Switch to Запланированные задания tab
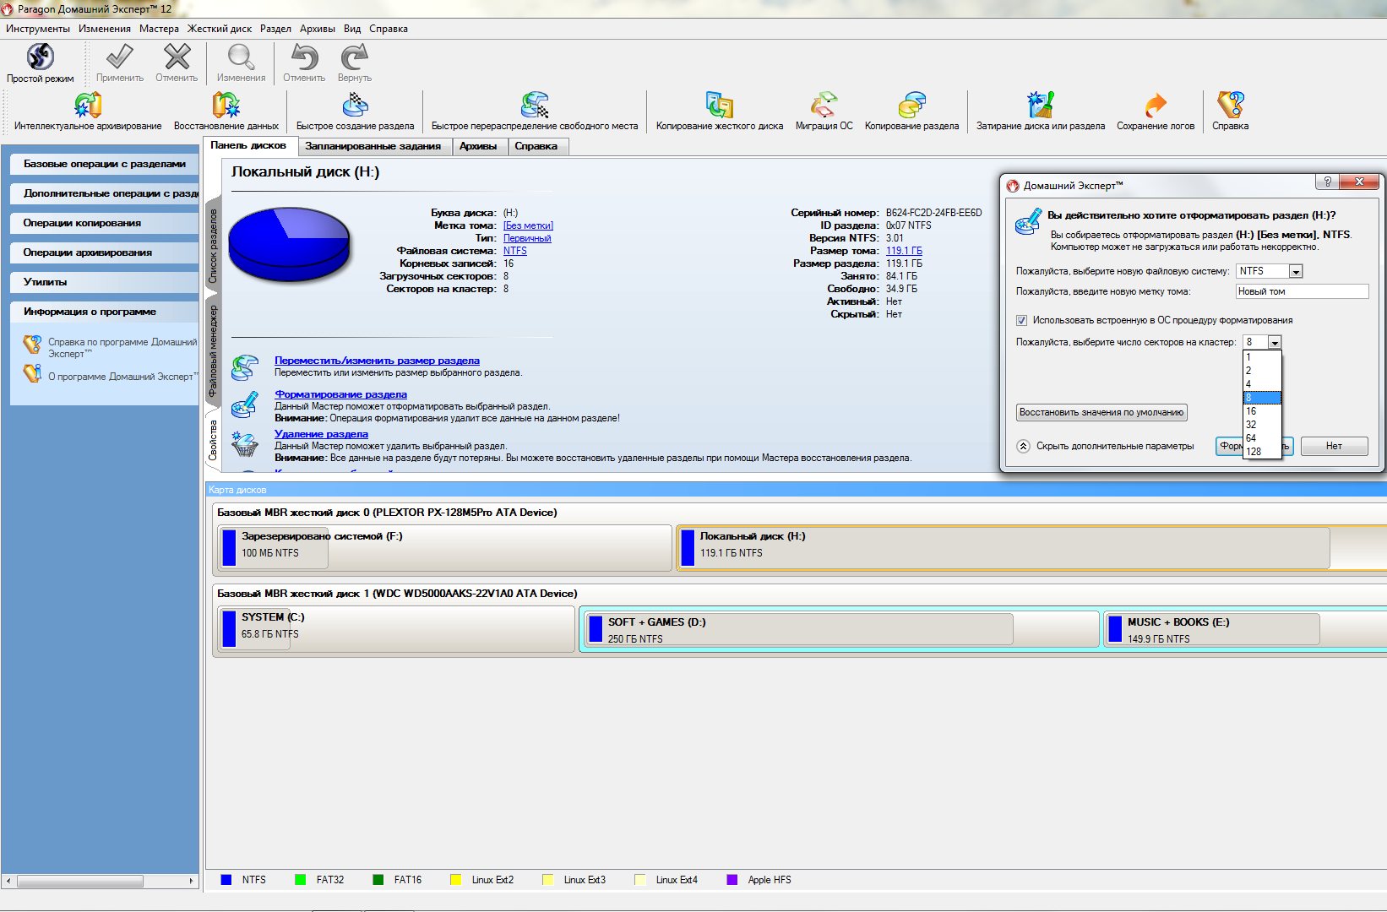This screenshot has height=912, width=1387. tap(373, 146)
